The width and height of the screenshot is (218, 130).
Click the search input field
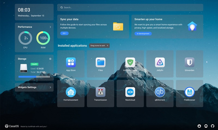pyautogui.click(x=131, y=7)
